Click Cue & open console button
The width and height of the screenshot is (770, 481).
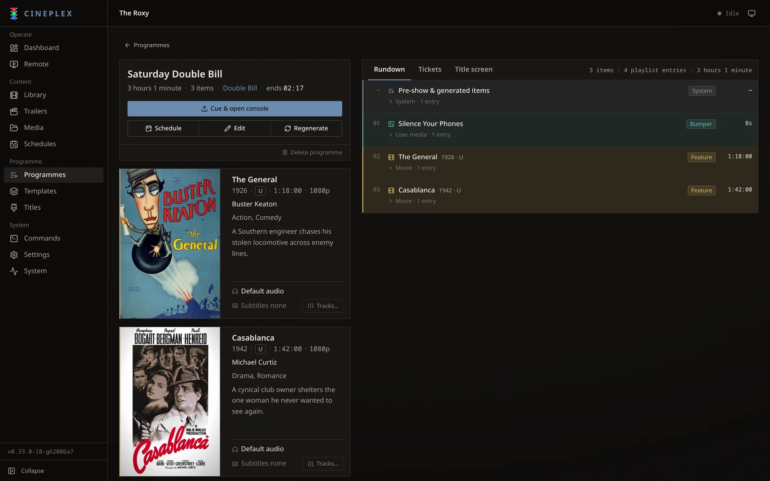coord(234,109)
